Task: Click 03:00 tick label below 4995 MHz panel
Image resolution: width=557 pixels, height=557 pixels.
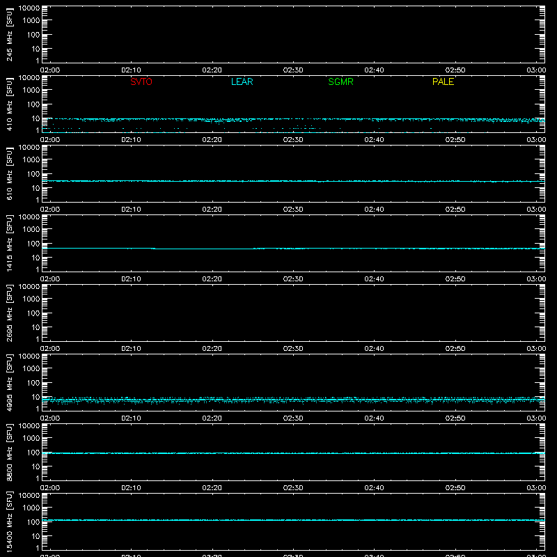Action: [536, 418]
